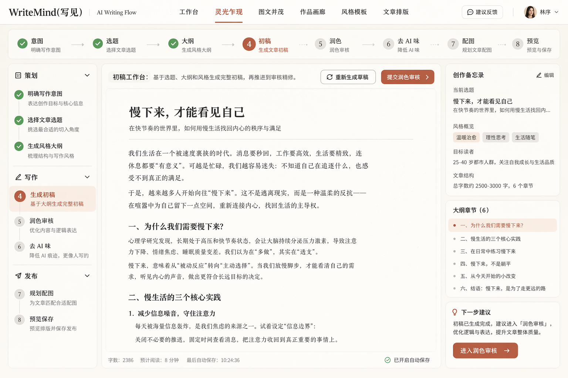Click the 写作 pencil icon
Screen dimensions: 568x378
pyautogui.click(x=18, y=177)
